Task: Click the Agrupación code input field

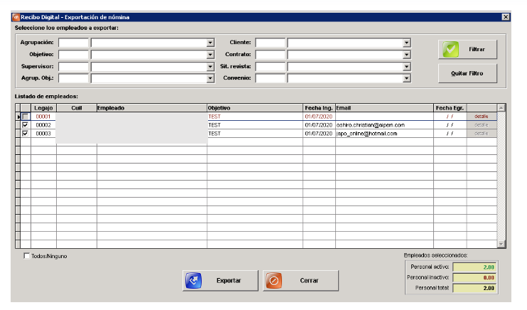Action: click(73, 43)
